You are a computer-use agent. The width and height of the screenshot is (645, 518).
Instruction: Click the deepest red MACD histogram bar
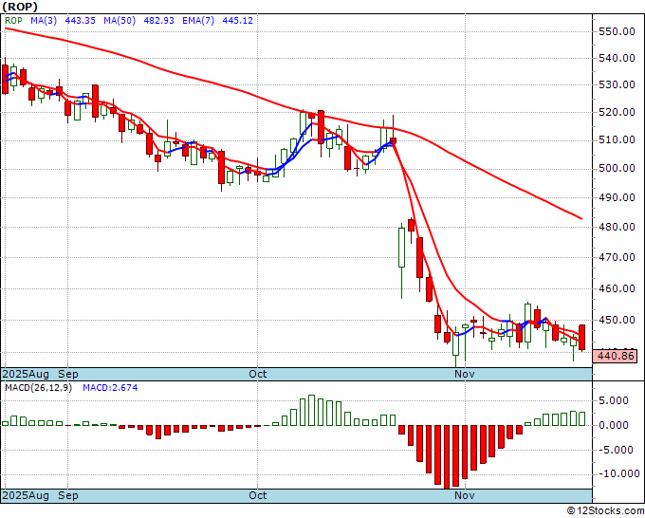[x=447, y=457]
